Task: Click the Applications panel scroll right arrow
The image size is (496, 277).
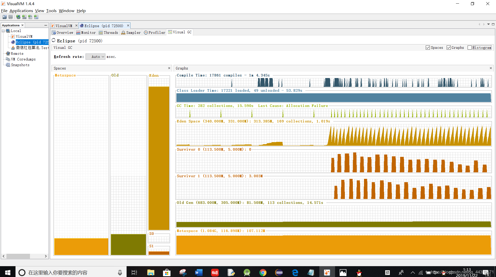Action: (46, 256)
